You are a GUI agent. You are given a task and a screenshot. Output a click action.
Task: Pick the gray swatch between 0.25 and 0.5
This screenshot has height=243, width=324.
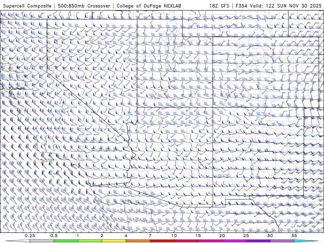click(x=42, y=241)
